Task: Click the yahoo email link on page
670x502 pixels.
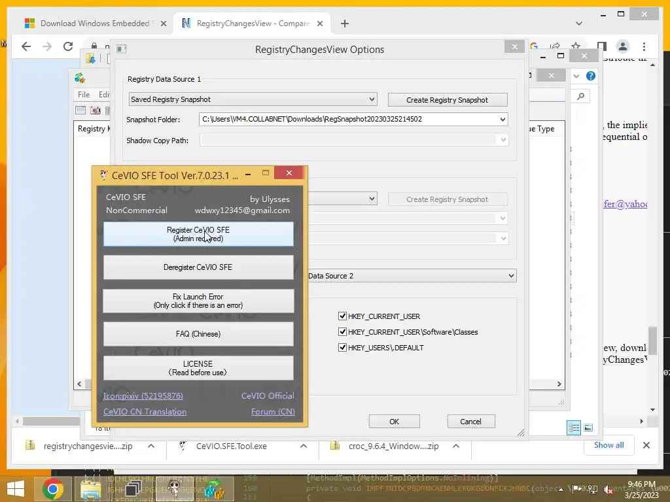Action: pyautogui.click(x=625, y=204)
